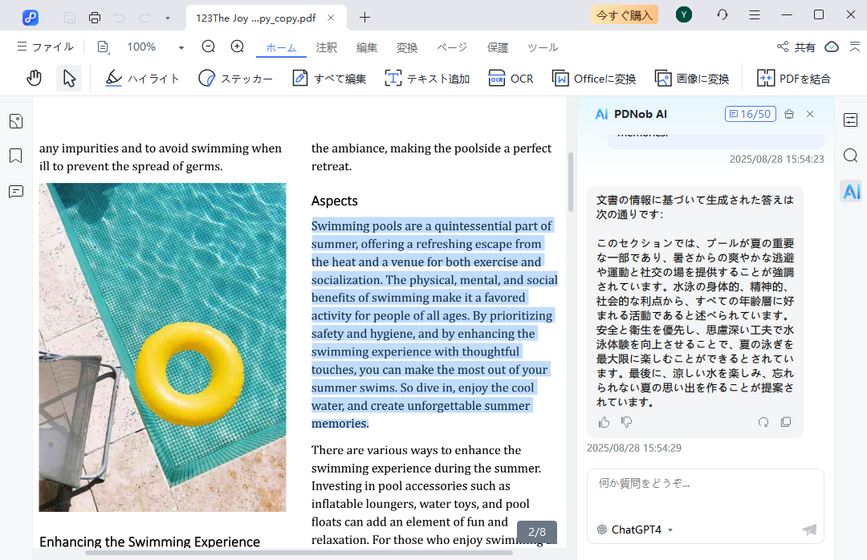Run OCR on the document

pos(511,78)
